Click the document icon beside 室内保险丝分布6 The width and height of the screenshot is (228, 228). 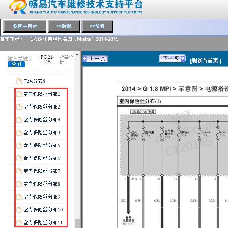[x=19, y=158]
